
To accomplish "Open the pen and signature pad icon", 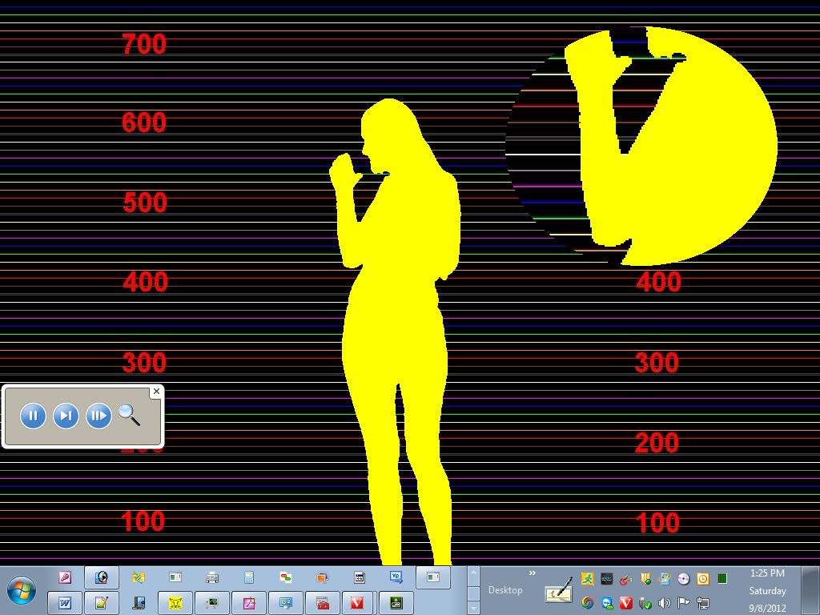I will pyautogui.click(x=559, y=591).
